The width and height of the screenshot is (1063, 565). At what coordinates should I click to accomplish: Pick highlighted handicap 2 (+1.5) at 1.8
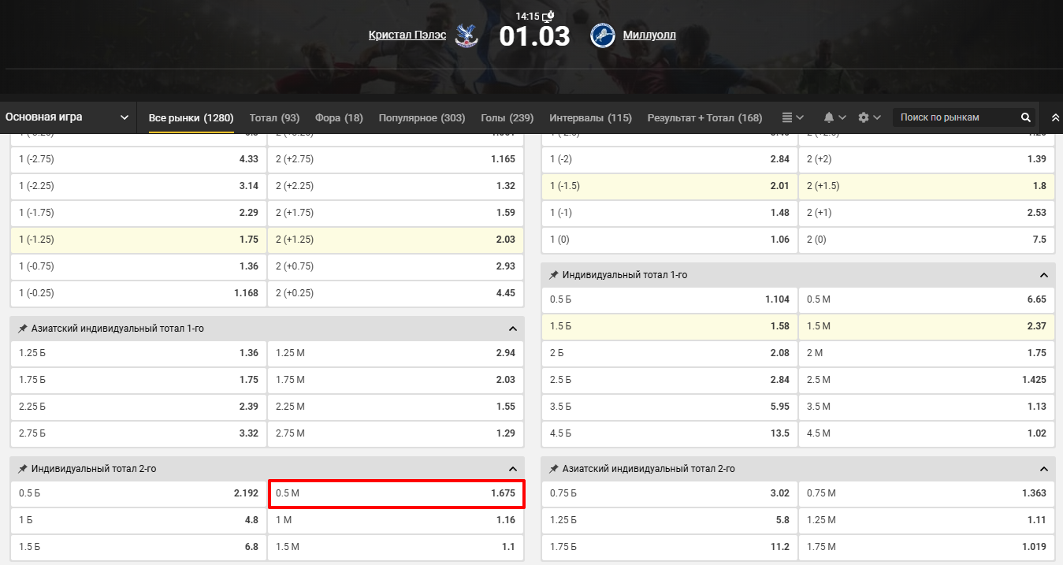click(927, 186)
